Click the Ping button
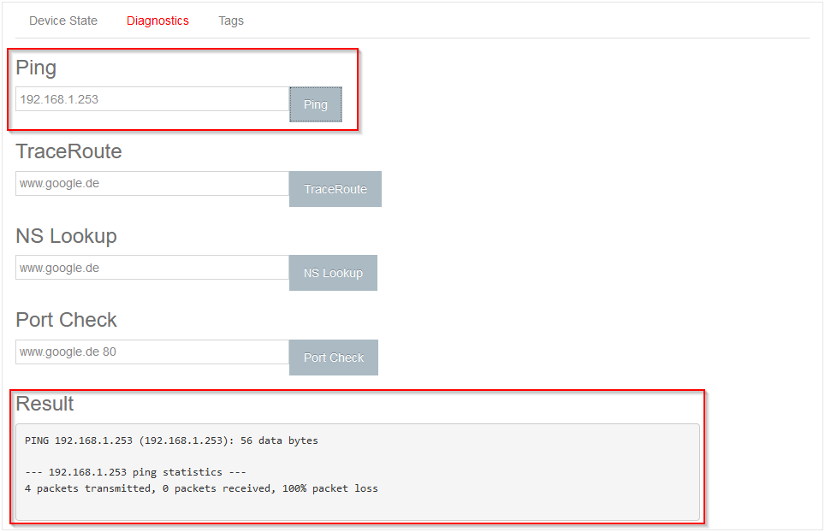The height and width of the screenshot is (532, 825). point(316,104)
